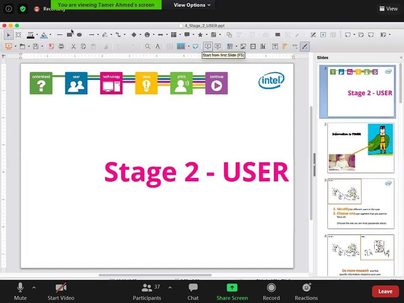Open Find and Replace with the magnifier icon

(x=147, y=46)
